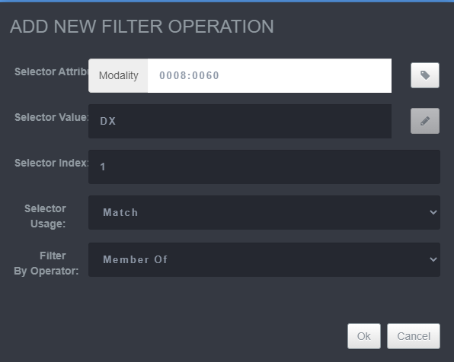Focus the Selector Value field containing DX
The height and width of the screenshot is (362, 454).
(240, 121)
